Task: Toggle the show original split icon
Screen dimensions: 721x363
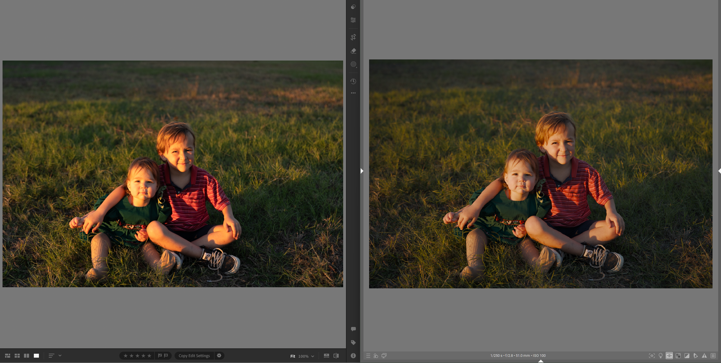Action: 336,356
